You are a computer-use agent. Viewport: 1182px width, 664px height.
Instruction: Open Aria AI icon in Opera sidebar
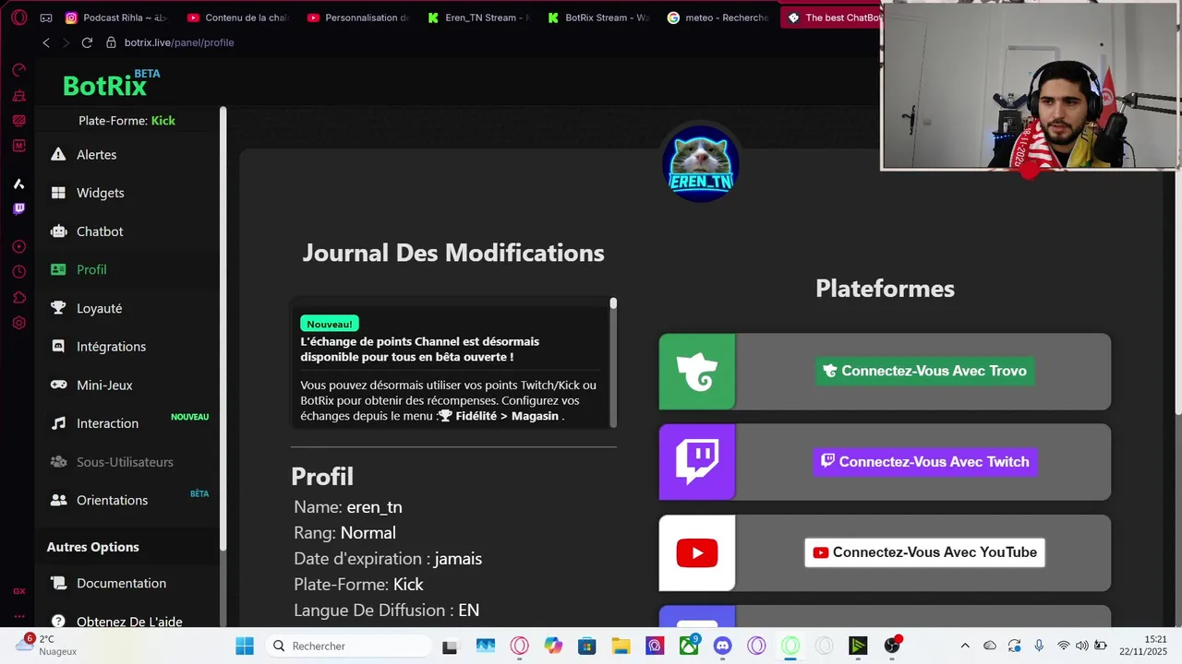(18, 184)
